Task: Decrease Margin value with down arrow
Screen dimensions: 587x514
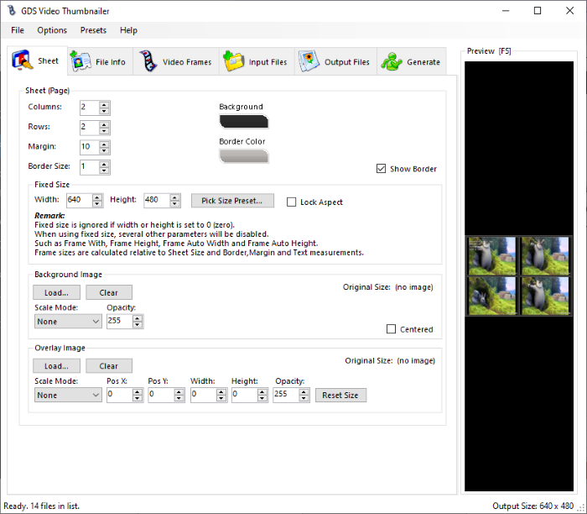Action: pyautogui.click(x=105, y=150)
